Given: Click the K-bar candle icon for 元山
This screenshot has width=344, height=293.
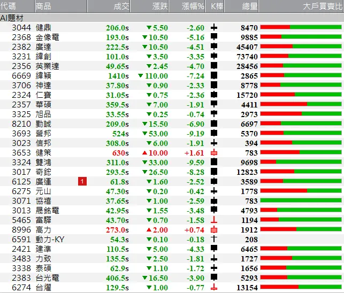Looking at the screenshot, I should tap(214, 191).
